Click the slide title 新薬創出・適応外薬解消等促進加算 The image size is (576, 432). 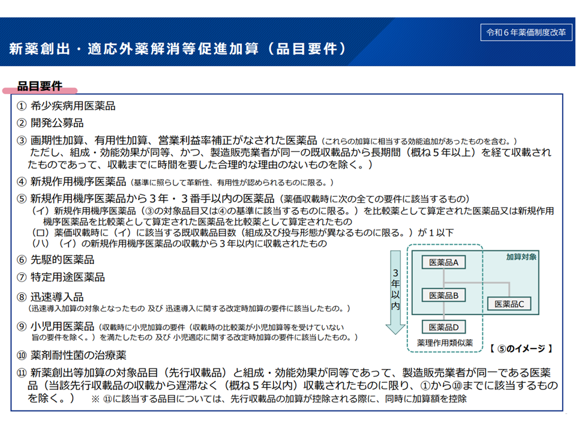click(177, 49)
